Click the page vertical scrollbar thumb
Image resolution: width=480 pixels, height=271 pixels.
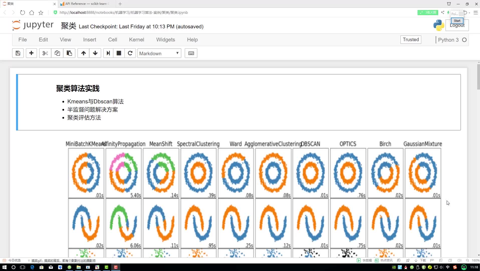coord(478,77)
